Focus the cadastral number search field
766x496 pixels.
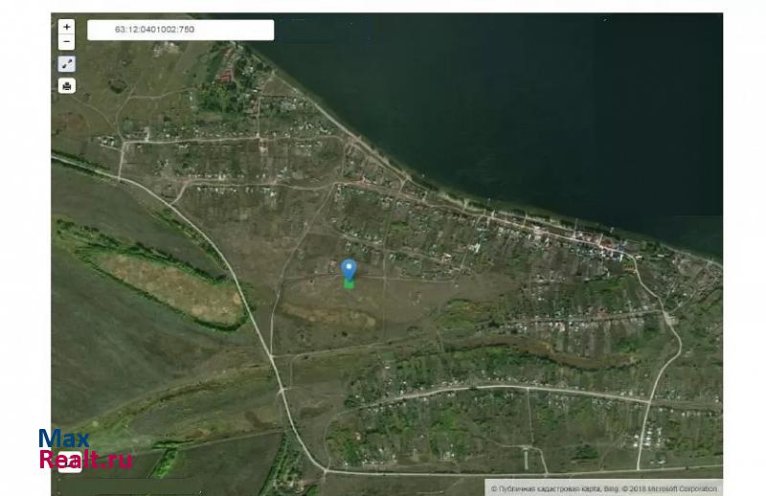pyautogui.click(x=180, y=30)
